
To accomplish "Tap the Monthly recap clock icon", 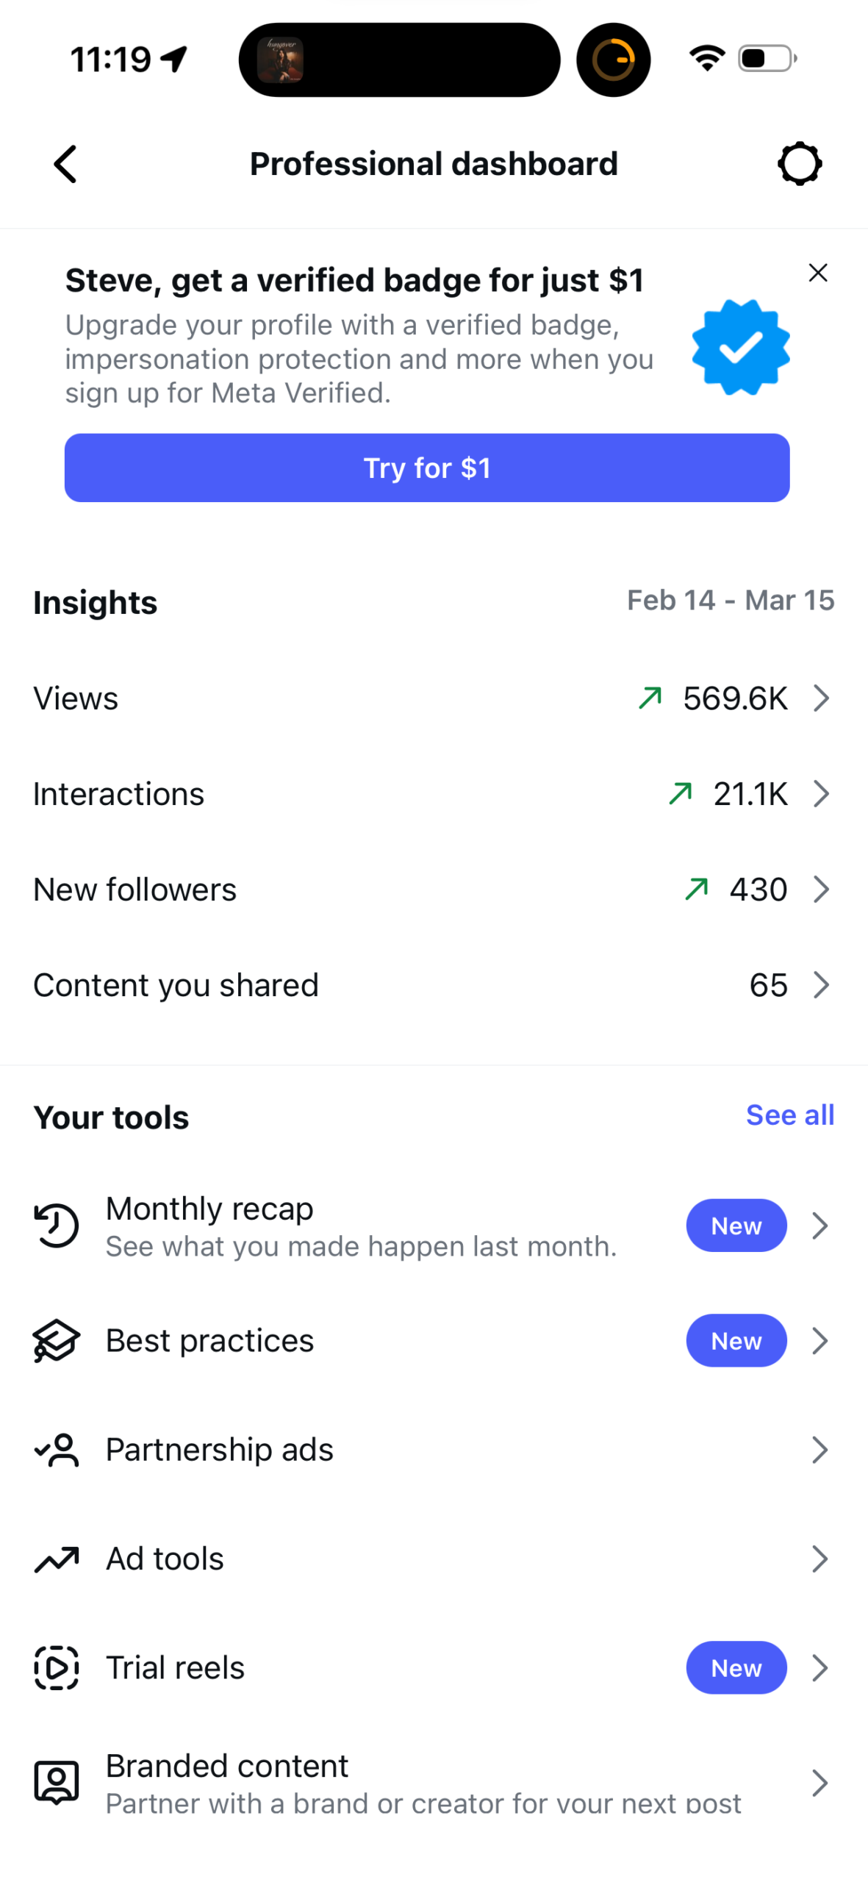I will [x=57, y=1226].
